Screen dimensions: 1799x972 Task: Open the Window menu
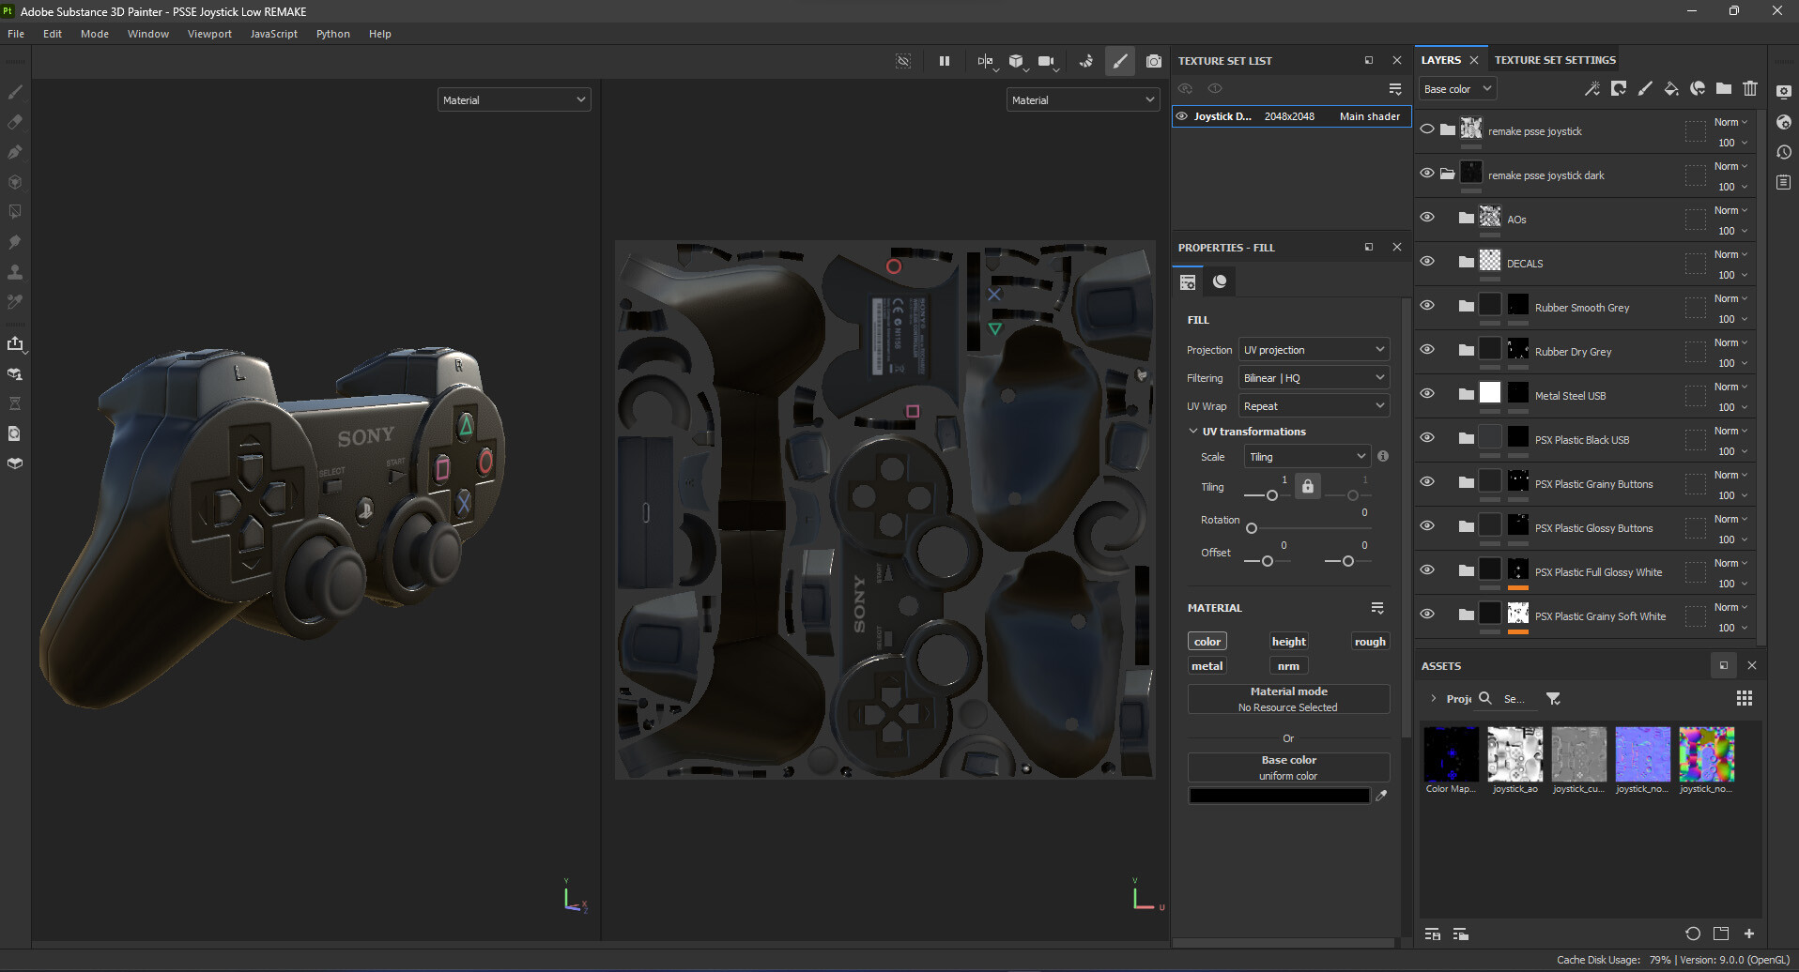click(x=147, y=33)
